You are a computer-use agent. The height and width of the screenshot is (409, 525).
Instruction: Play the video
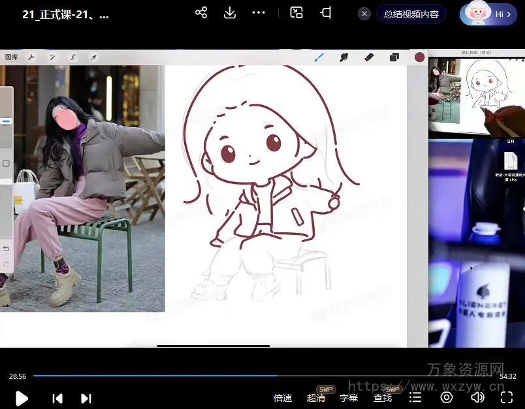click(x=22, y=398)
